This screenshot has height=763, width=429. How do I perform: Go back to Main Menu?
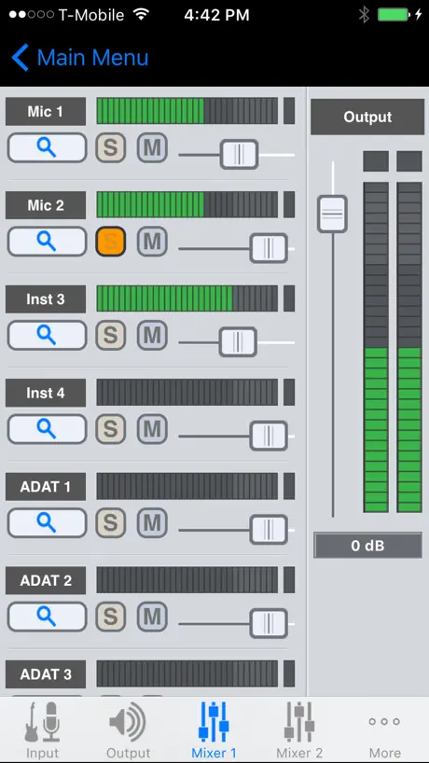[x=80, y=58]
